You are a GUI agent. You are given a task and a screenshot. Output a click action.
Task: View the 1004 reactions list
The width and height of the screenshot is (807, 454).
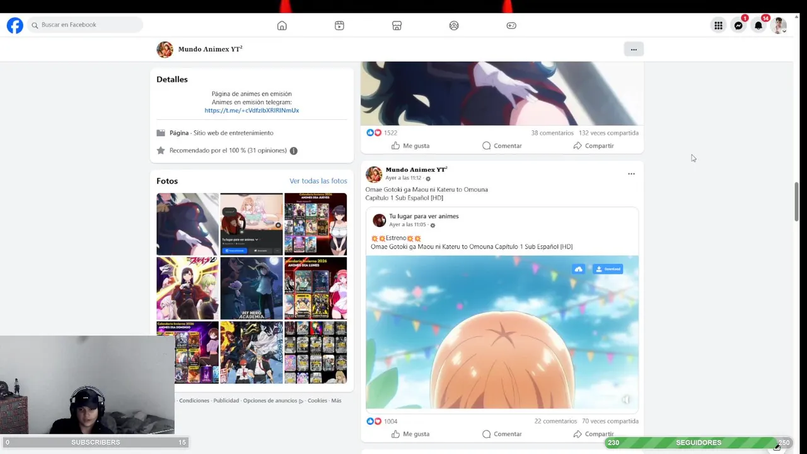pyautogui.click(x=382, y=421)
